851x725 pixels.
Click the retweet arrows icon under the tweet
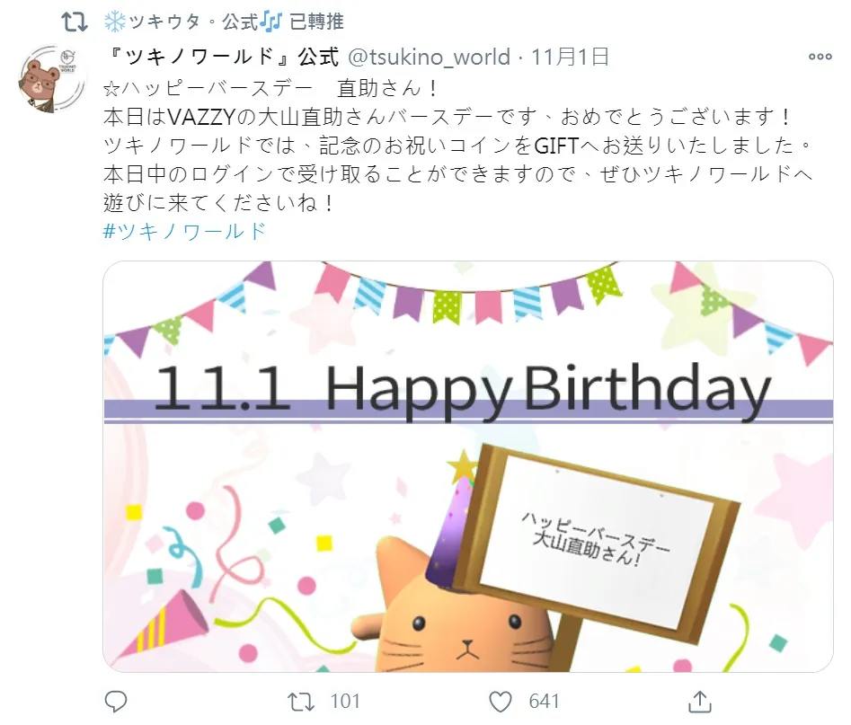(301, 701)
